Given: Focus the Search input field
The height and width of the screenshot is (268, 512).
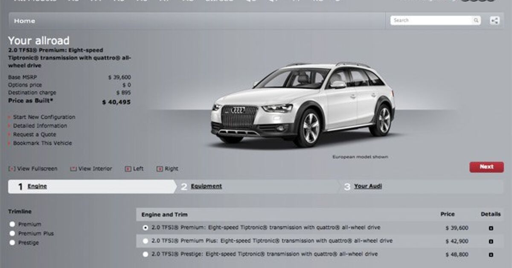Looking at the screenshot, I should [432, 20].
